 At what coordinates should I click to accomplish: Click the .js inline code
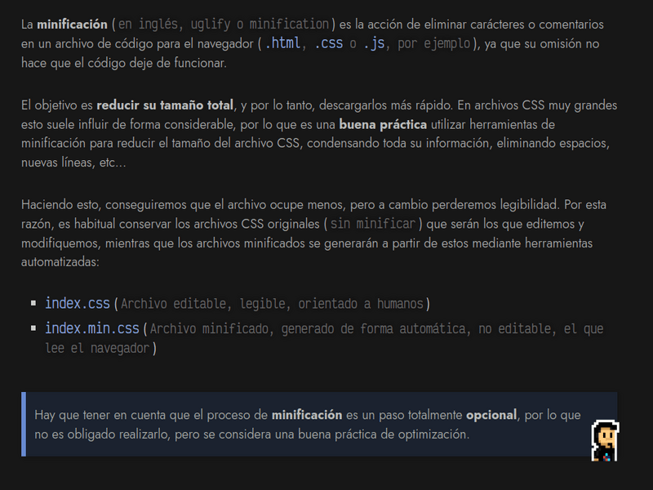click(374, 43)
